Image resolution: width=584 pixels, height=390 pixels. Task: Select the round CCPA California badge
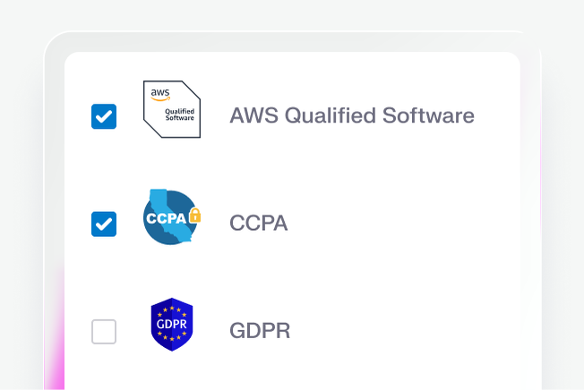[x=170, y=217]
